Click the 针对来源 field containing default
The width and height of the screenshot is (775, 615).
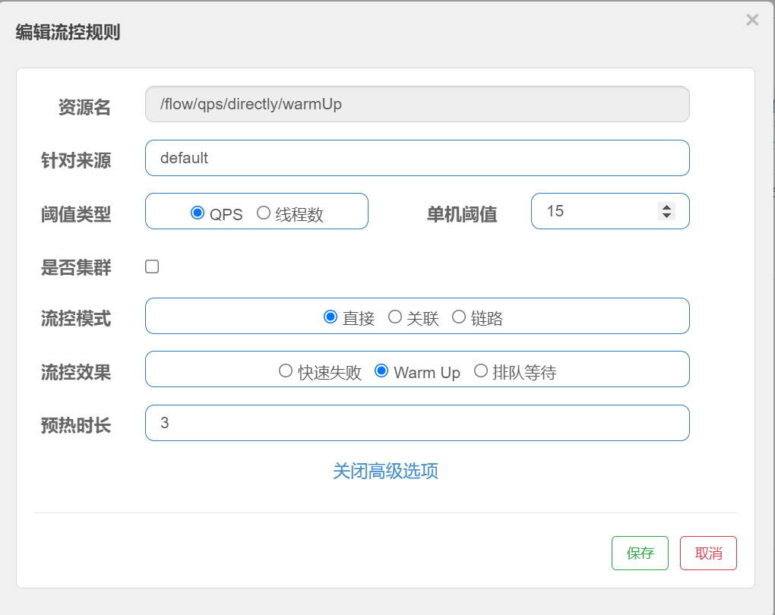(x=417, y=158)
